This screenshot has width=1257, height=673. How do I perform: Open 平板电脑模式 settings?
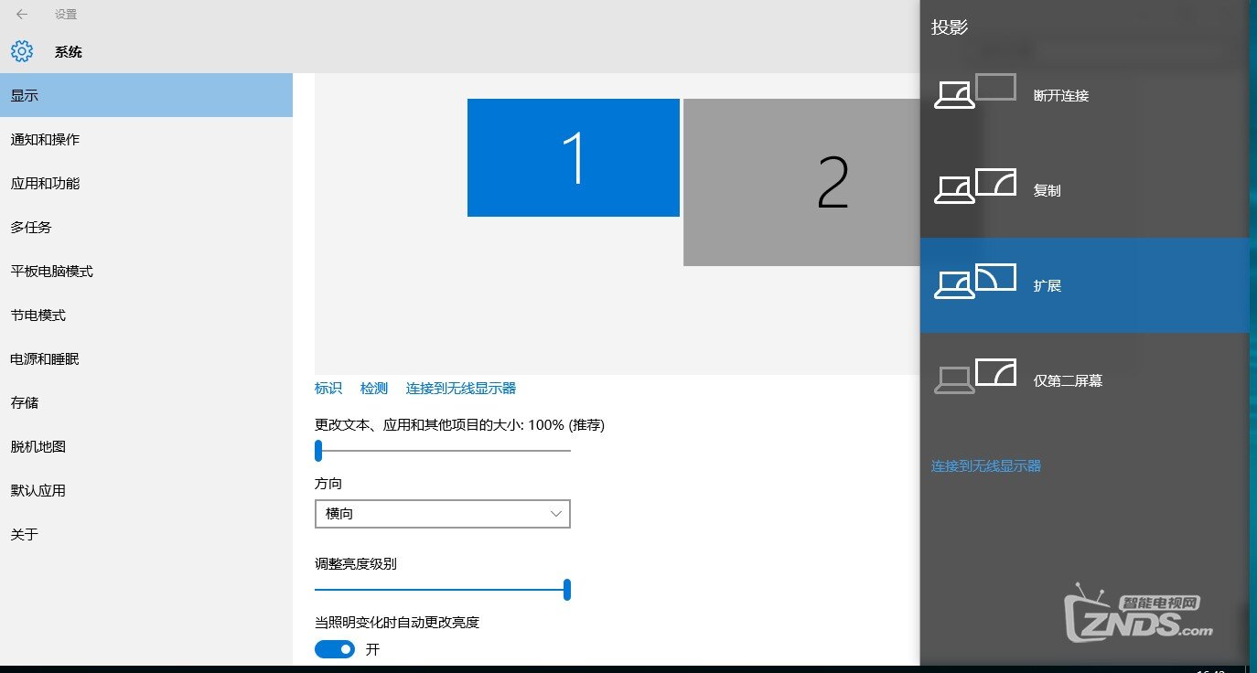[x=146, y=271]
